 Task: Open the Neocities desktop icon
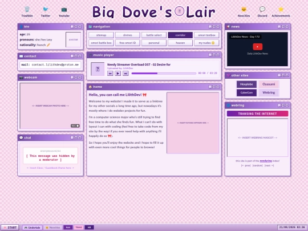(x=244, y=12)
